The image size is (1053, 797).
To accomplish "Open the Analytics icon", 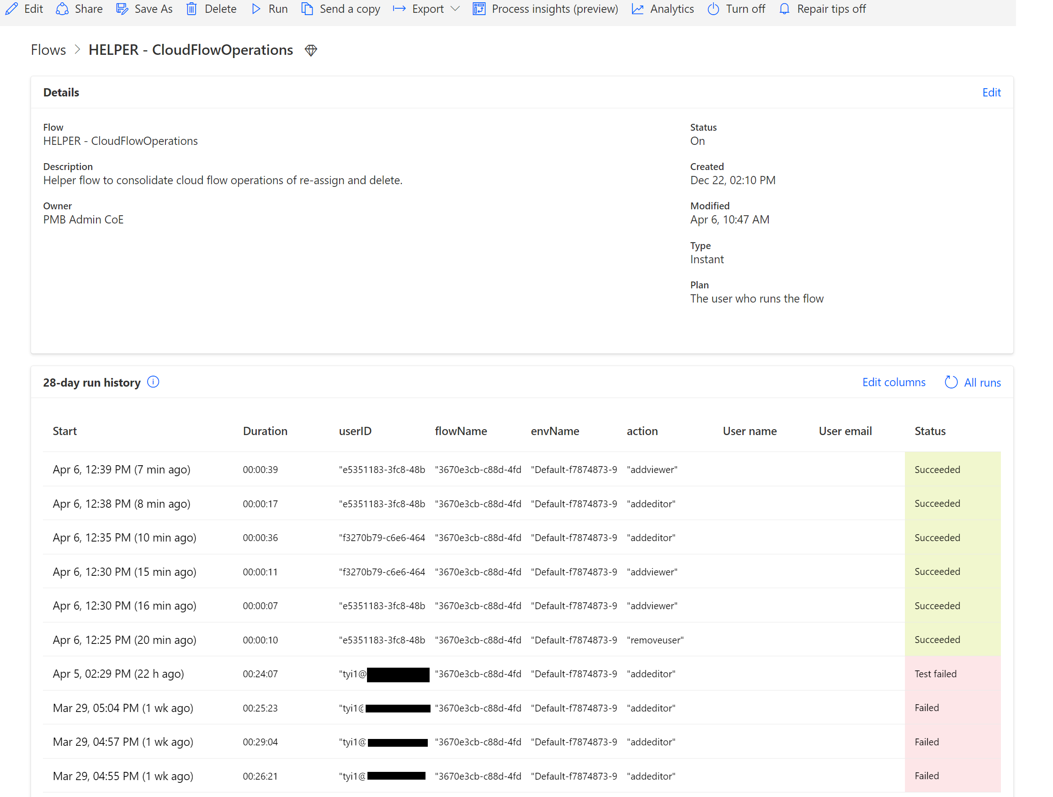I will pyautogui.click(x=638, y=9).
